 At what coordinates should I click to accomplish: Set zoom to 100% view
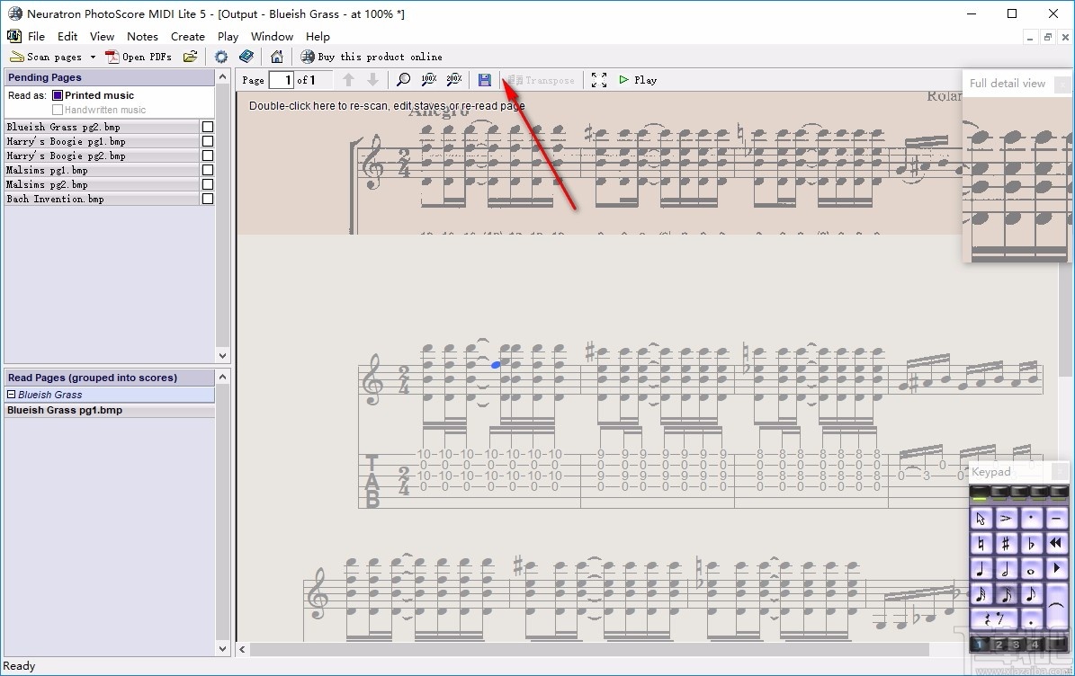point(428,79)
